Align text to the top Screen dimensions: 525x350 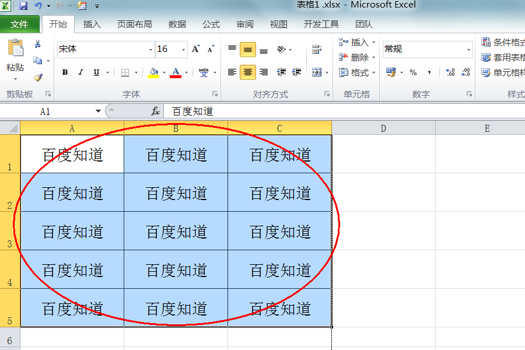tap(232, 49)
